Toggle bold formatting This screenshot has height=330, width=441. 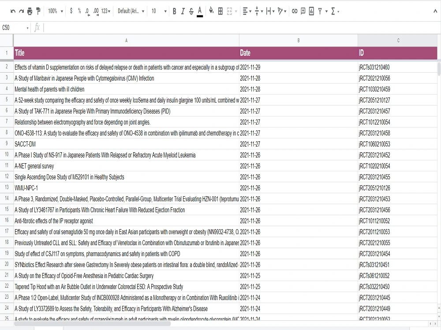[x=174, y=11]
